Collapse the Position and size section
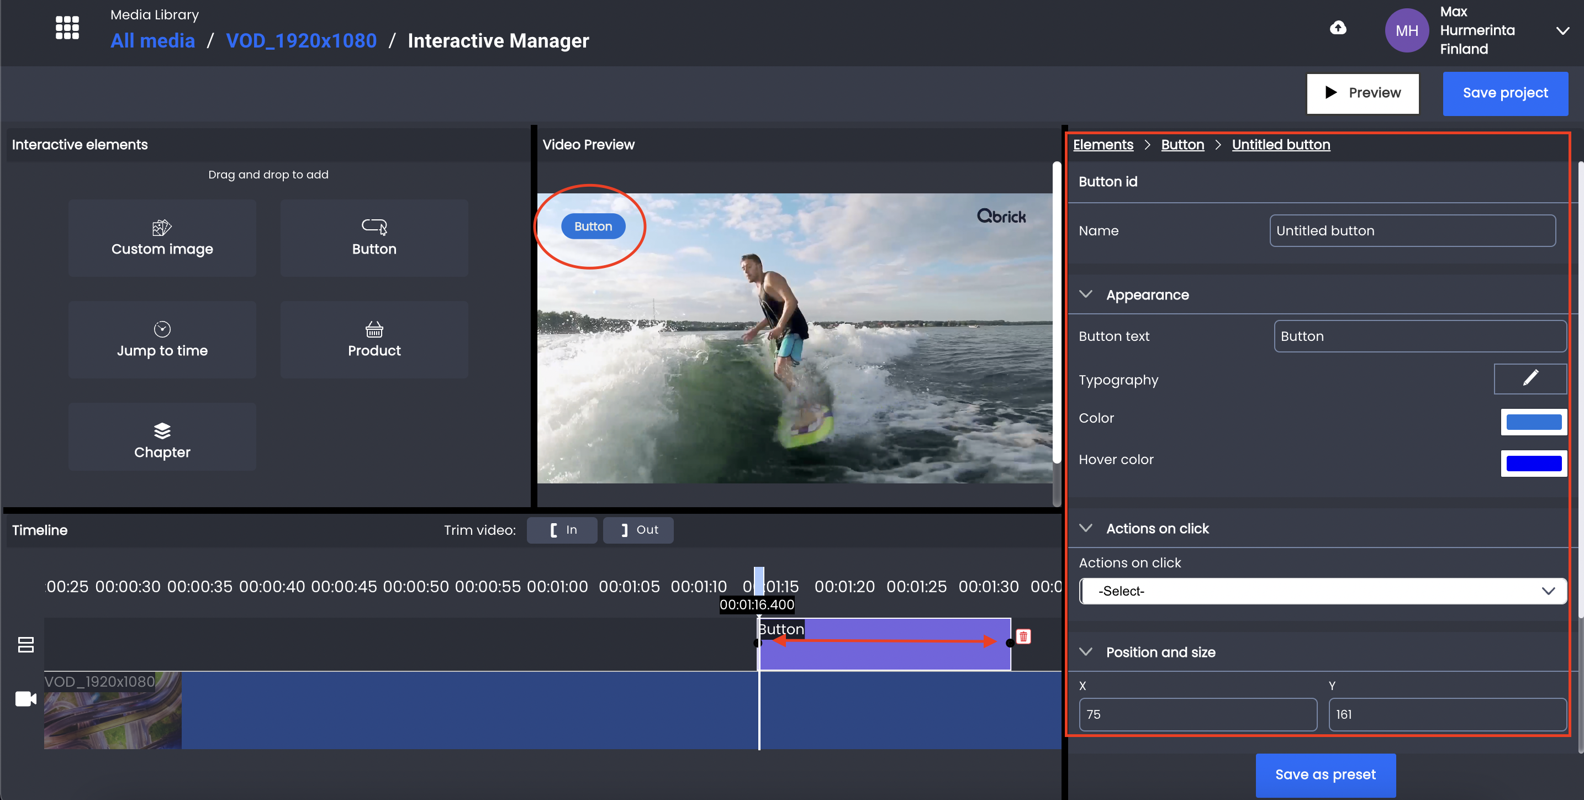Viewport: 1584px width, 800px height. tap(1086, 652)
